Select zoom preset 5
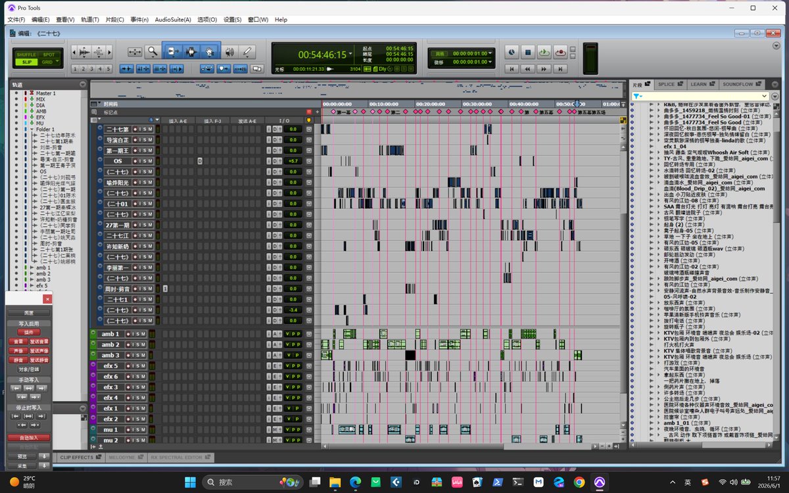The image size is (789, 493). point(109,68)
